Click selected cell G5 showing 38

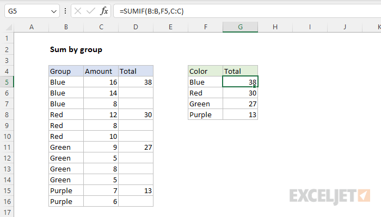(241, 82)
